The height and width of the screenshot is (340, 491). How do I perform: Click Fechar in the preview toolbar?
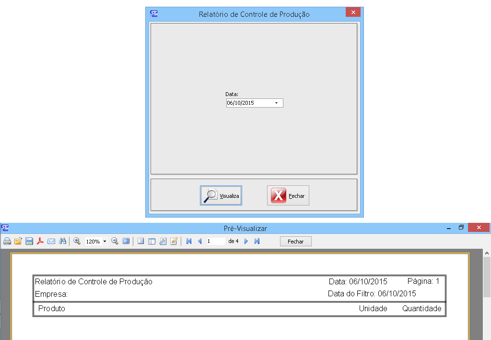point(295,242)
